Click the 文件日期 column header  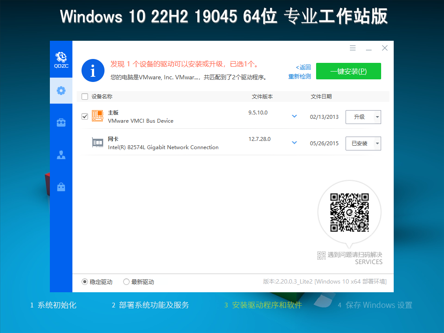tap(322, 96)
